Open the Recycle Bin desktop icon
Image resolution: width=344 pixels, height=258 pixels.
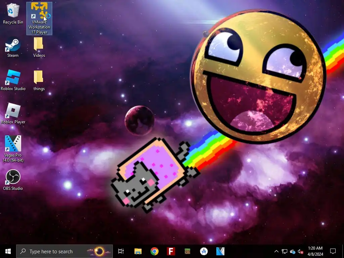coord(13,14)
